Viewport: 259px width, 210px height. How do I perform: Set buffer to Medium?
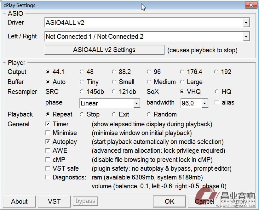149,82
